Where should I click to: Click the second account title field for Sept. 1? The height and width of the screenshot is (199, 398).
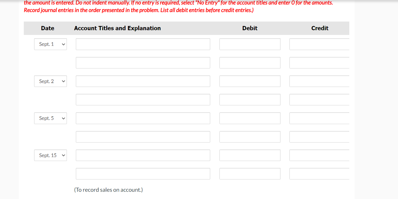(143, 63)
